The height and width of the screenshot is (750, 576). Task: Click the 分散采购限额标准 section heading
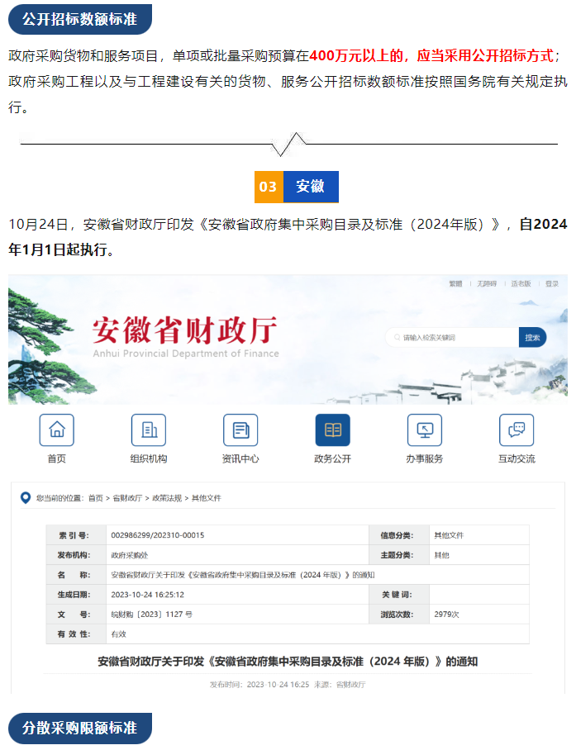(79, 728)
